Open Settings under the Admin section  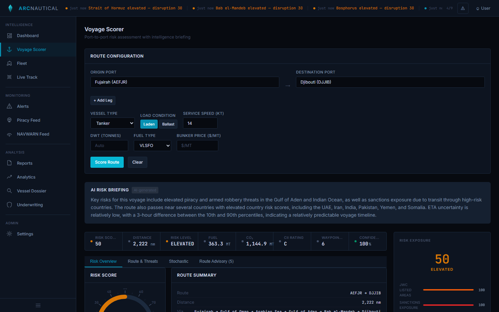click(25, 234)
